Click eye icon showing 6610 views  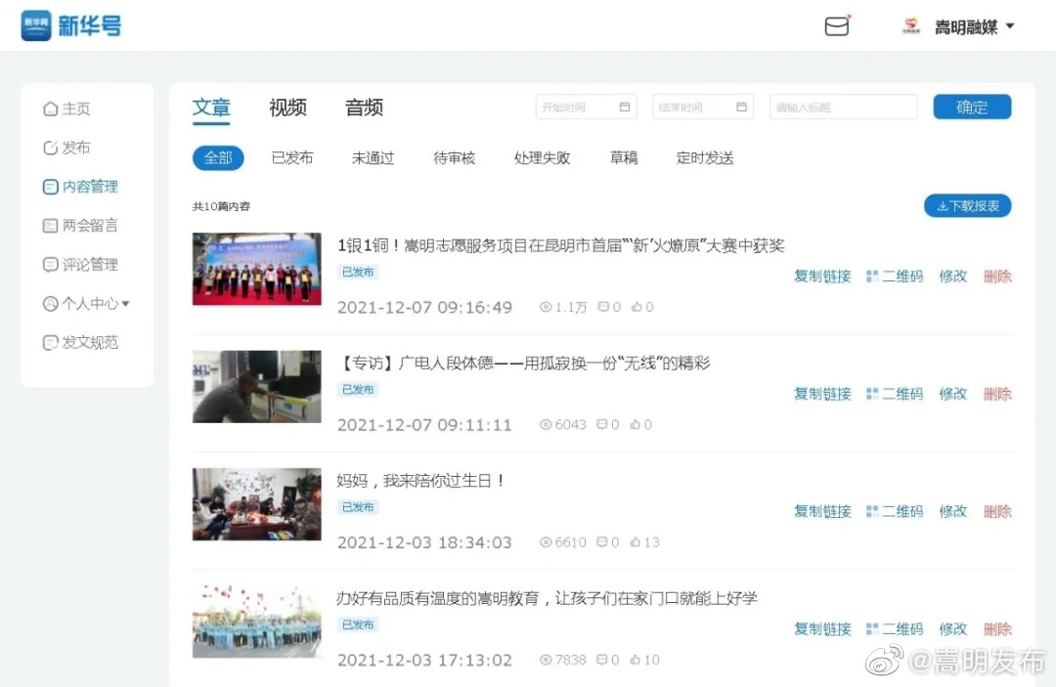[546, 542]
